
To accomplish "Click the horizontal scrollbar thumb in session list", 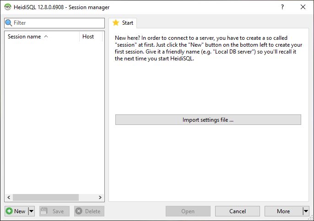I will (x=46, y=197).
